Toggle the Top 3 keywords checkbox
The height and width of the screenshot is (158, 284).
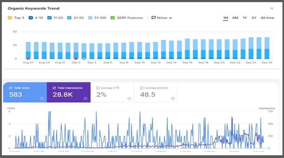pyautogui.click(x=10, y=18)
